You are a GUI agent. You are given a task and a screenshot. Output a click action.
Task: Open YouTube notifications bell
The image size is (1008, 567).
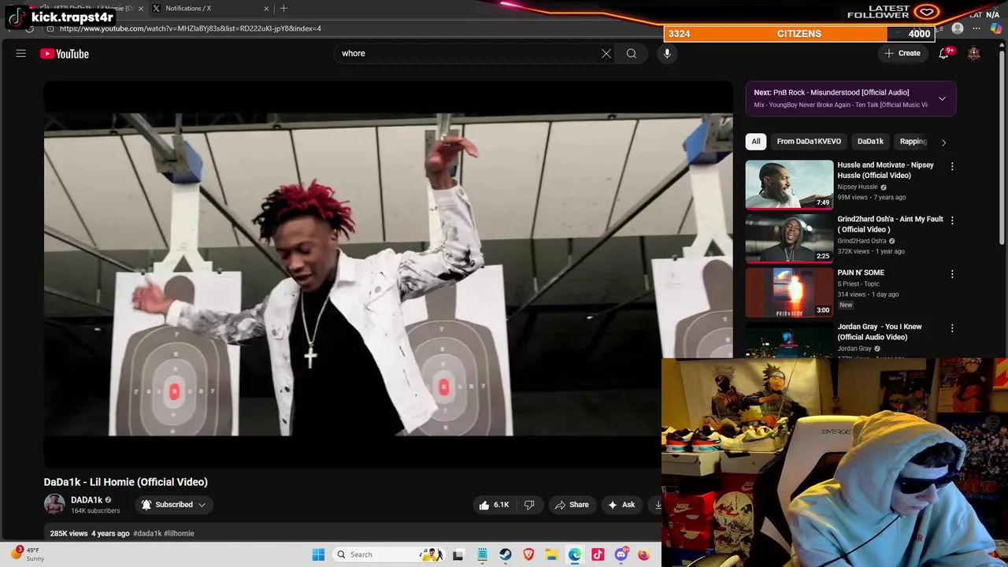(x=943, y=54)
